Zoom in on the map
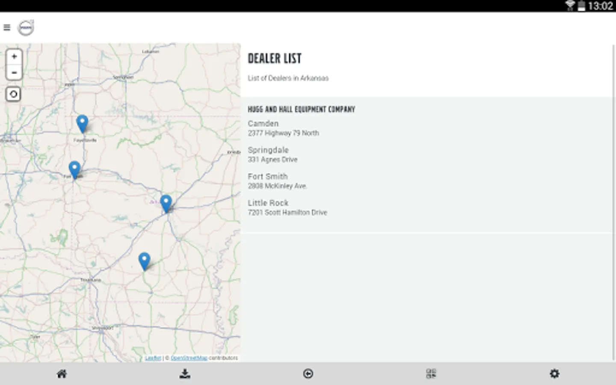This screenshot has width=616, height=385. (14, 56)
